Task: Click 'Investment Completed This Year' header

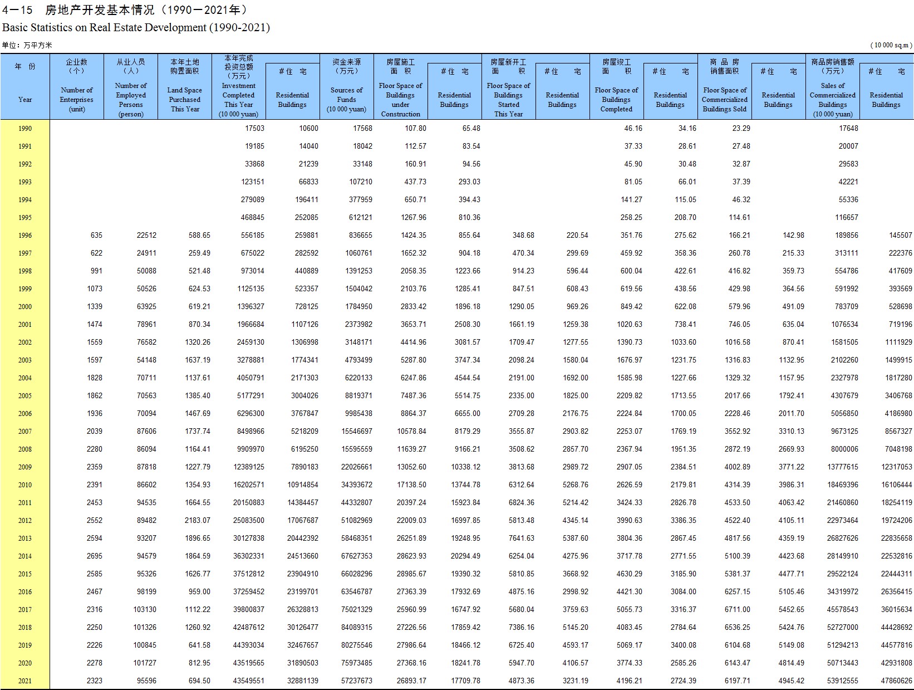Action: [239, 100]
